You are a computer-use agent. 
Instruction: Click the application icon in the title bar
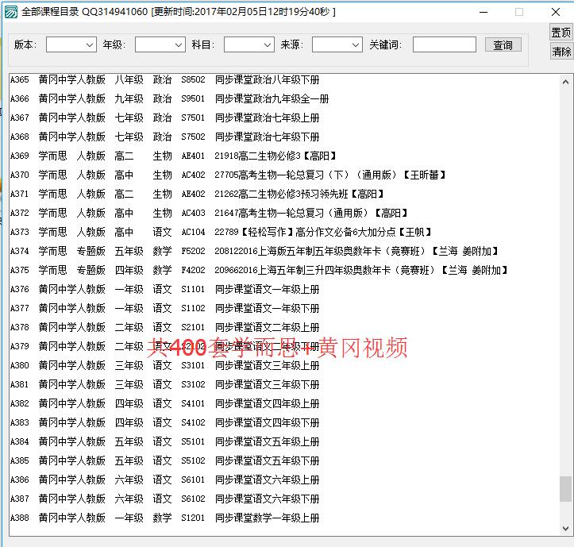coord(10,12)
